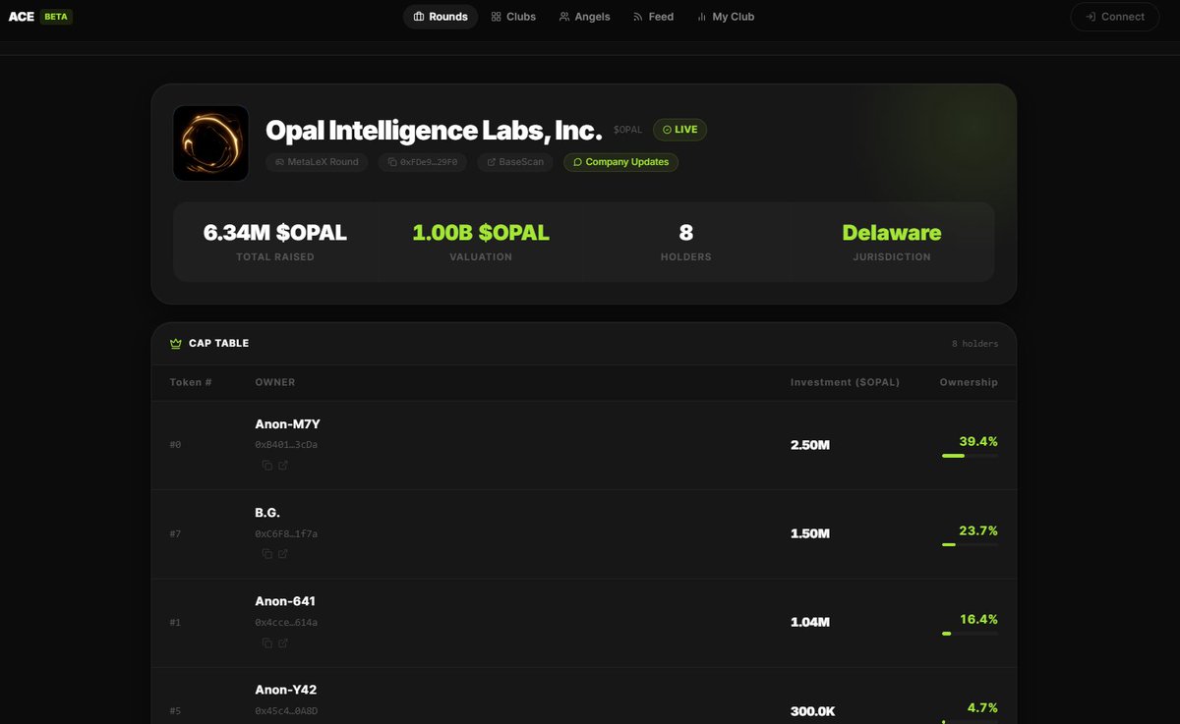
Task: Click the Delaware jurisdiction value
Action: 892,233
